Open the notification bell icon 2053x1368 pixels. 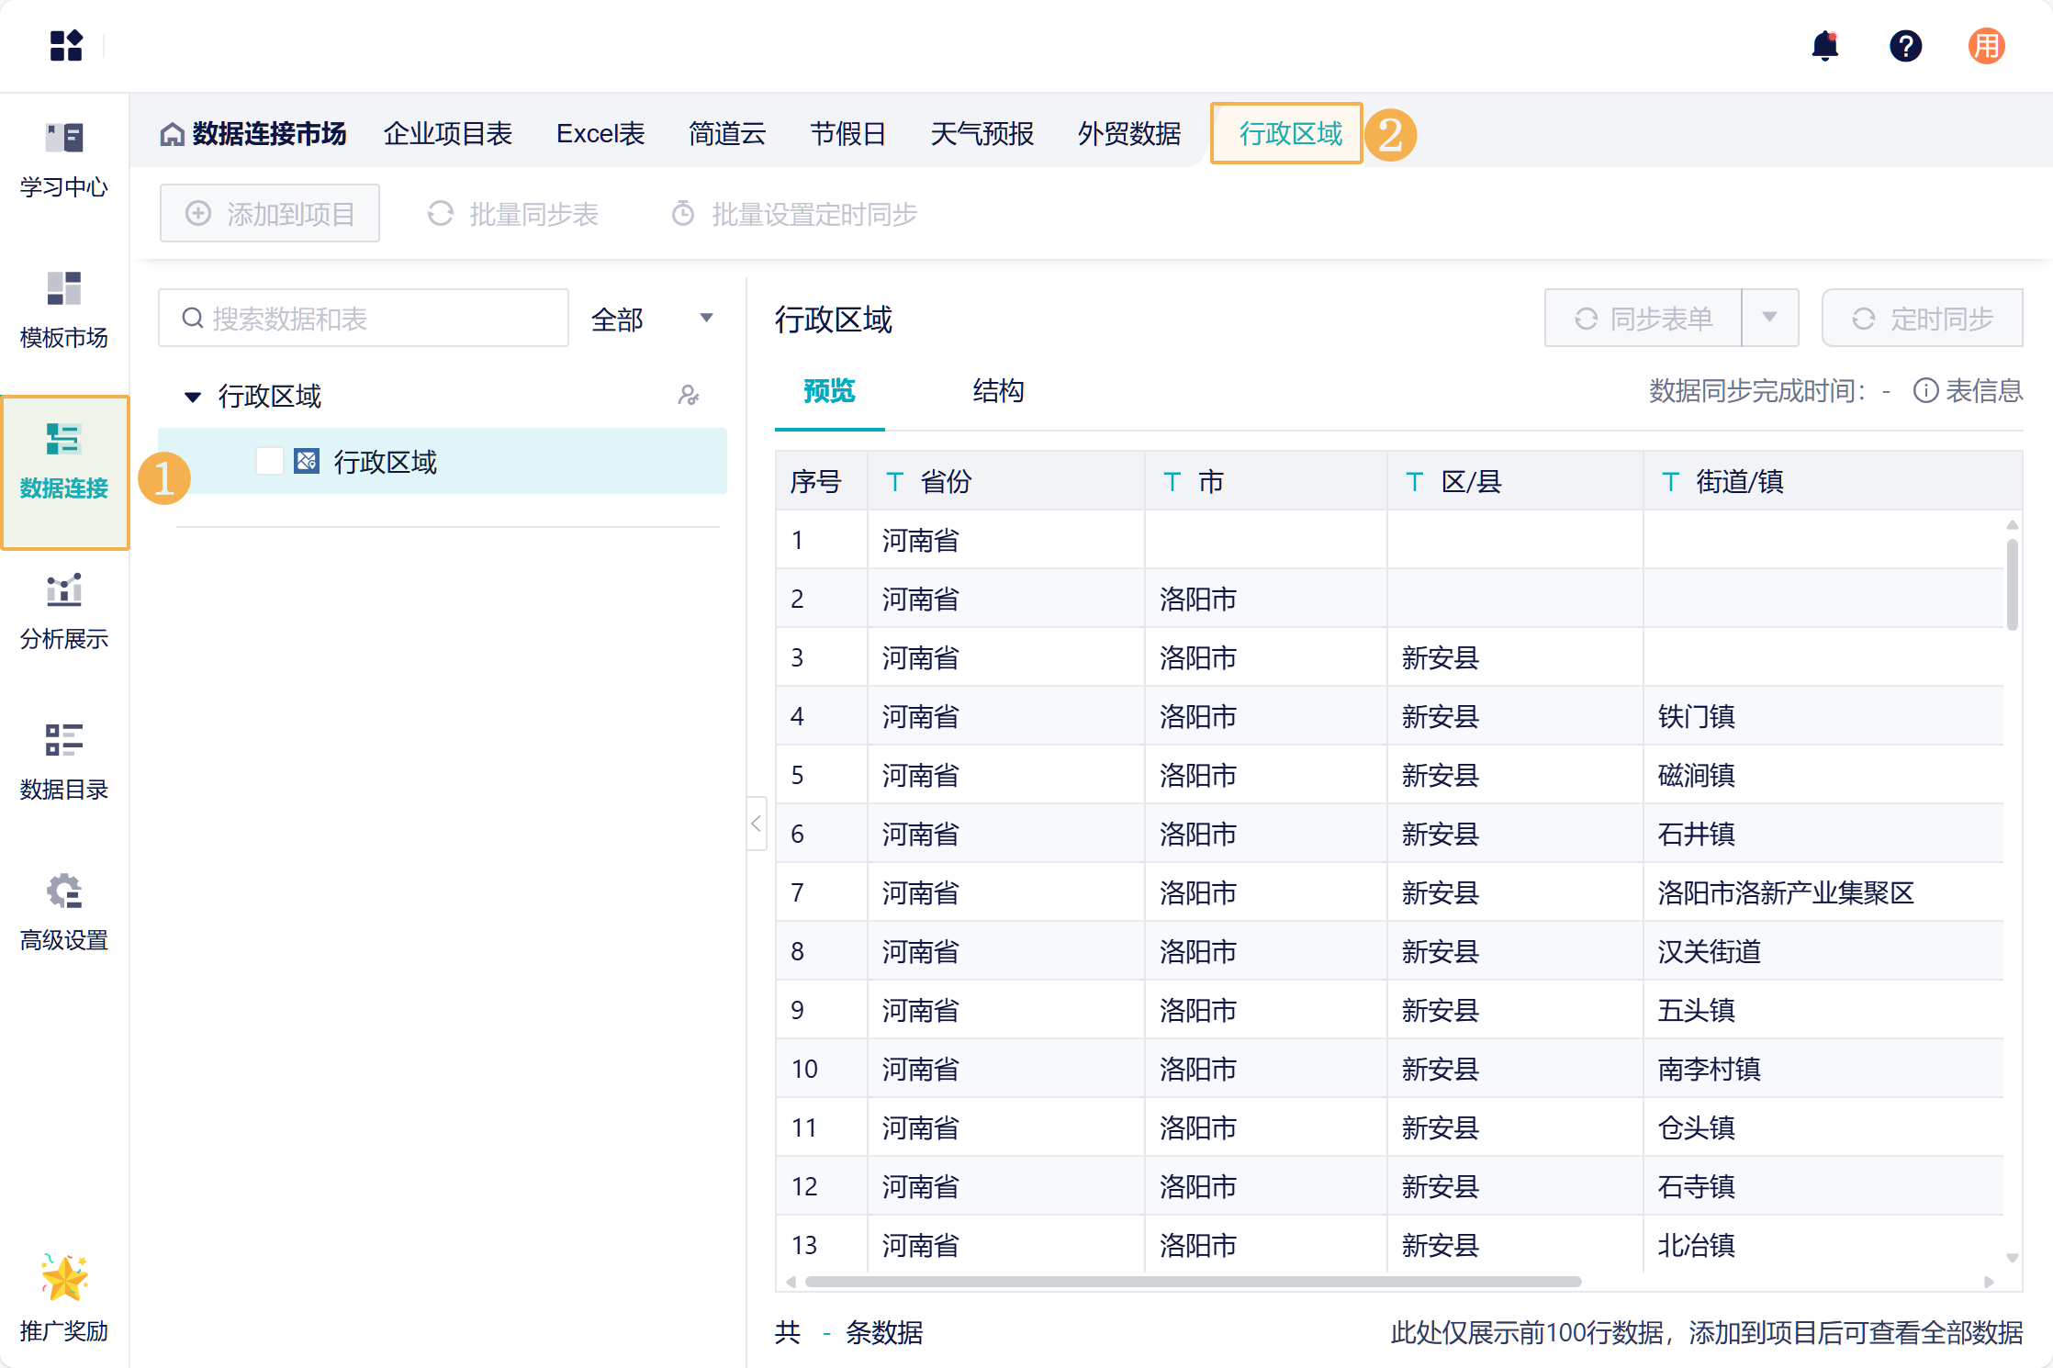[1824, 46]
